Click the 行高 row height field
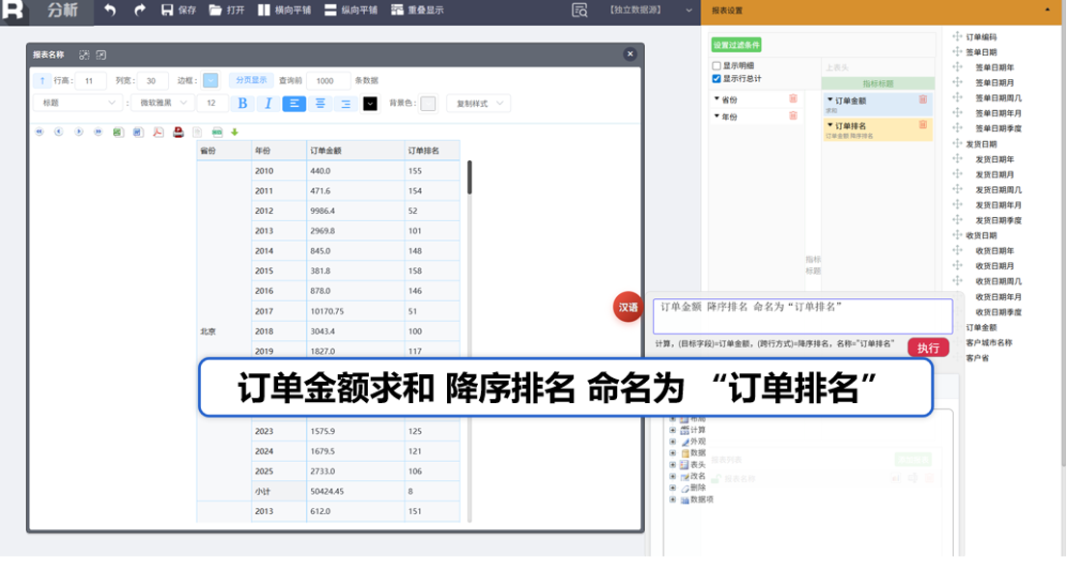The width and height of the screenshot is (1067, 567). [x=91, y=81]
